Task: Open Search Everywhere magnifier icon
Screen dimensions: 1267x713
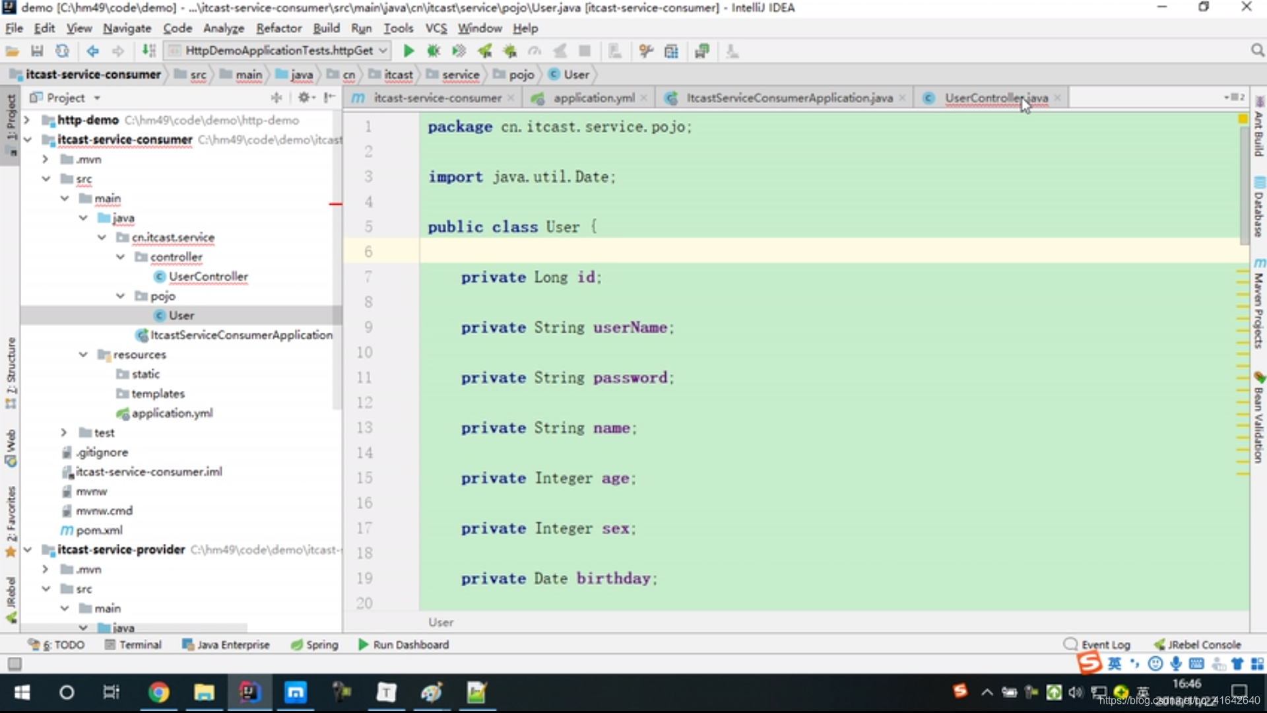Action: tap(1257, 50)
